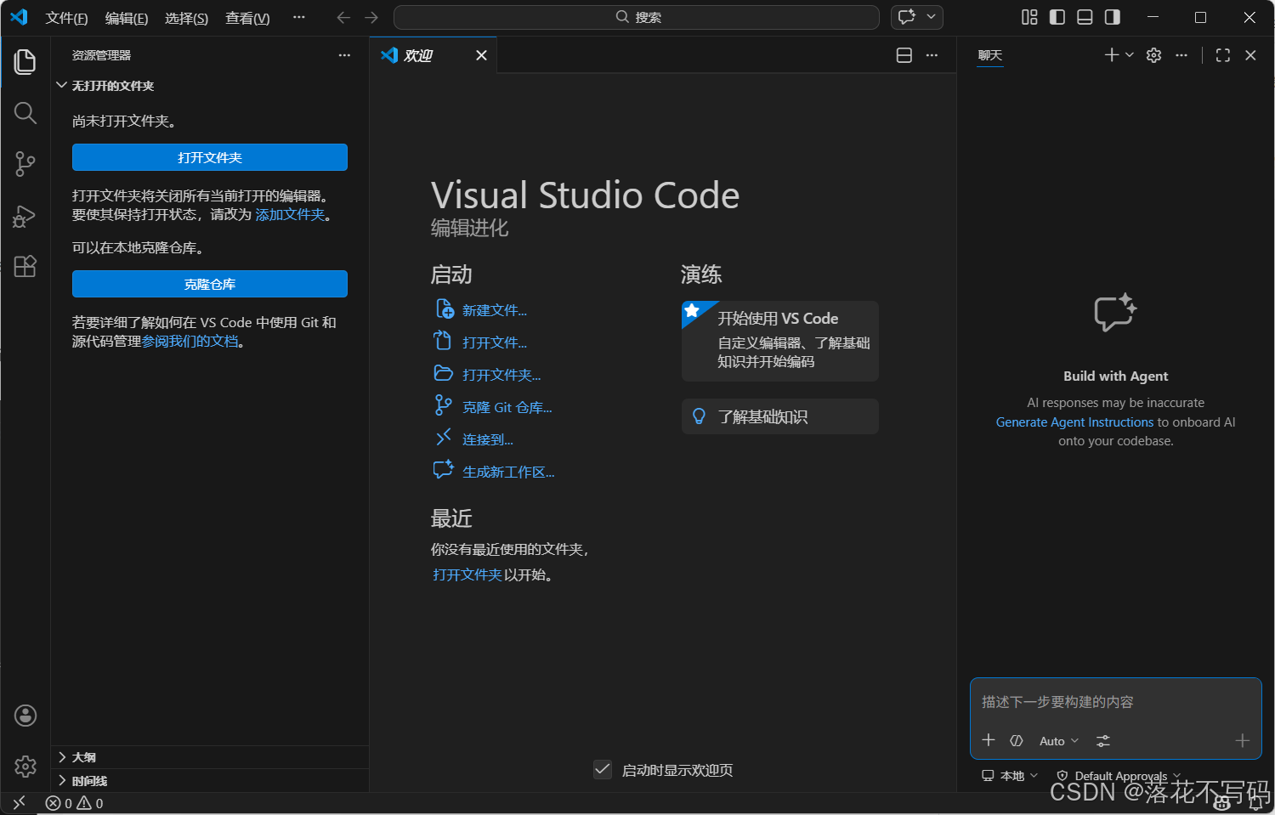1275x815 pixels.
Task: Expand the 时间线 section
Action: click(x=210, y=781)
